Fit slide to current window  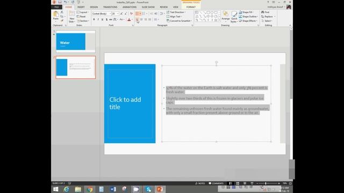point(290,183)
